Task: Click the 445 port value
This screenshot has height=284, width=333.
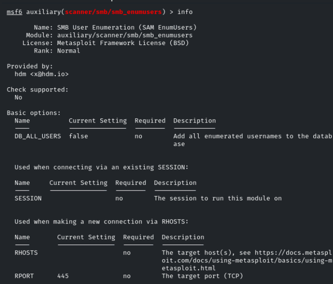Action: [x=63, y=276]
